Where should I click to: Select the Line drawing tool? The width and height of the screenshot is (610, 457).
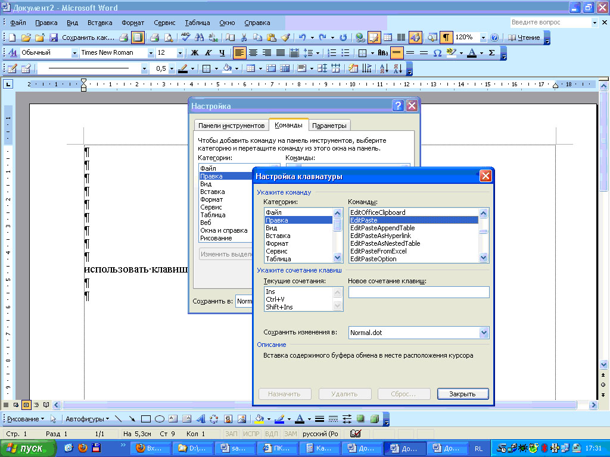pyautogui.click(x=119, y=419)
